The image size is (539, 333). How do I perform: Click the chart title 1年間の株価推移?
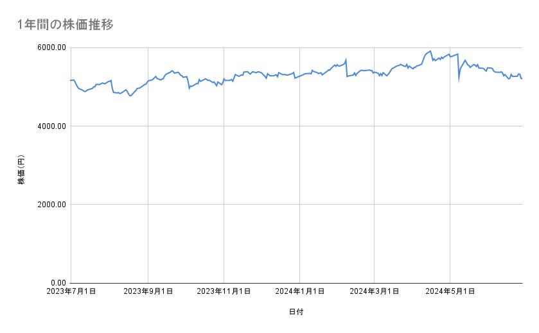pyautogui.click(x=67, y=25)
